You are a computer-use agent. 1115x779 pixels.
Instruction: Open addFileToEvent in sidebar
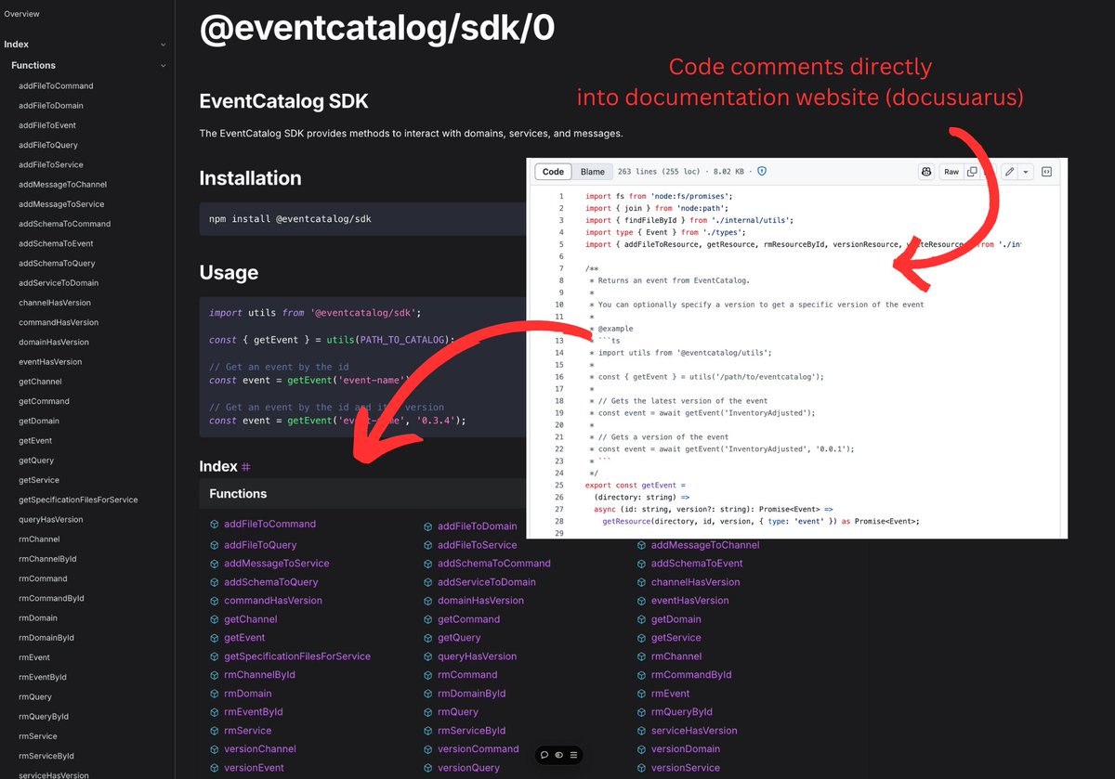[x=47, y=125]
